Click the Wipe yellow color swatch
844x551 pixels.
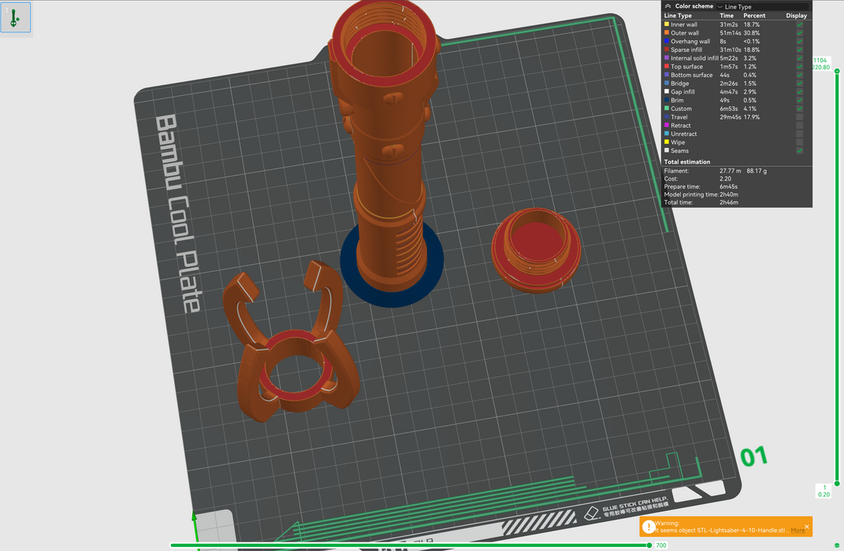click(667, 142)
